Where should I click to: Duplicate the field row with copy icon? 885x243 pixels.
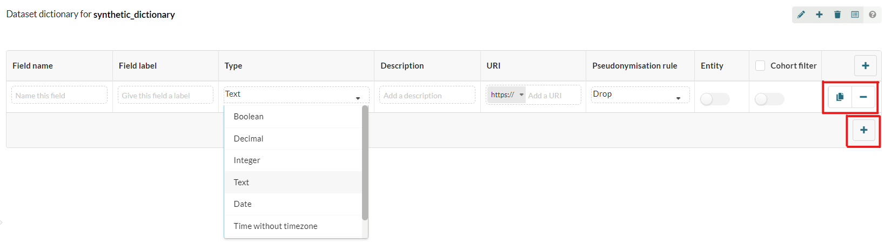(x=840, y=97)
